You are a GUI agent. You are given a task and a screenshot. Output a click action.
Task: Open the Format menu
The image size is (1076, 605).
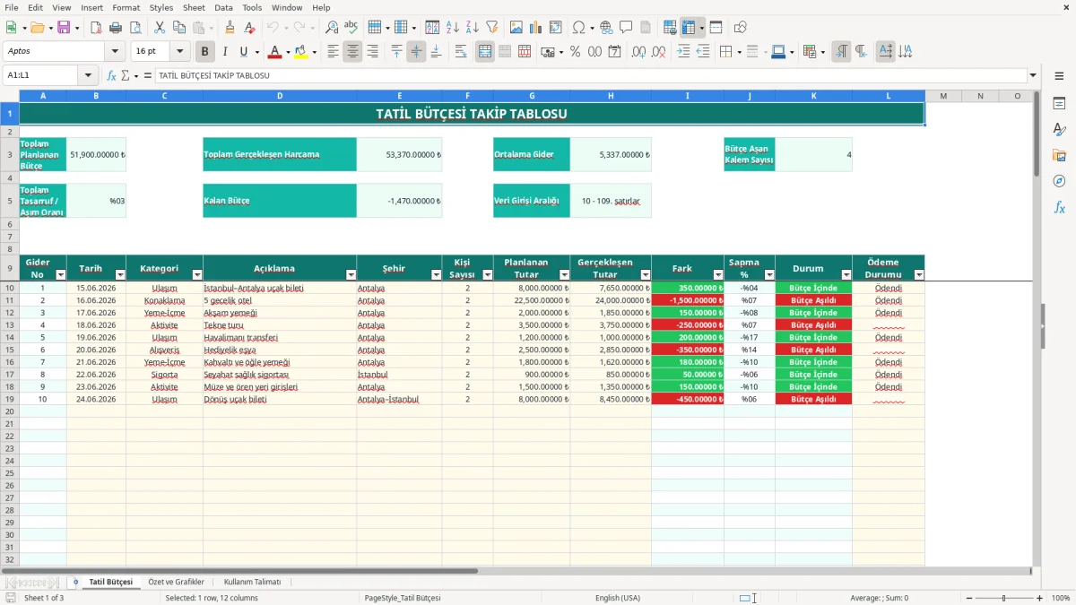click(x=126, y=7)
